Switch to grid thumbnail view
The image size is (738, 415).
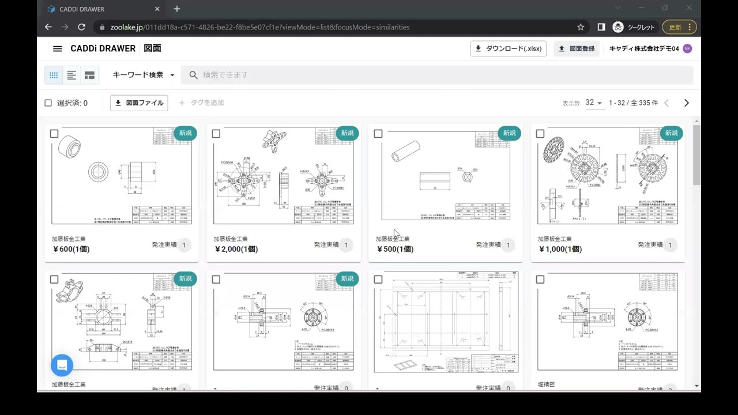54,75
